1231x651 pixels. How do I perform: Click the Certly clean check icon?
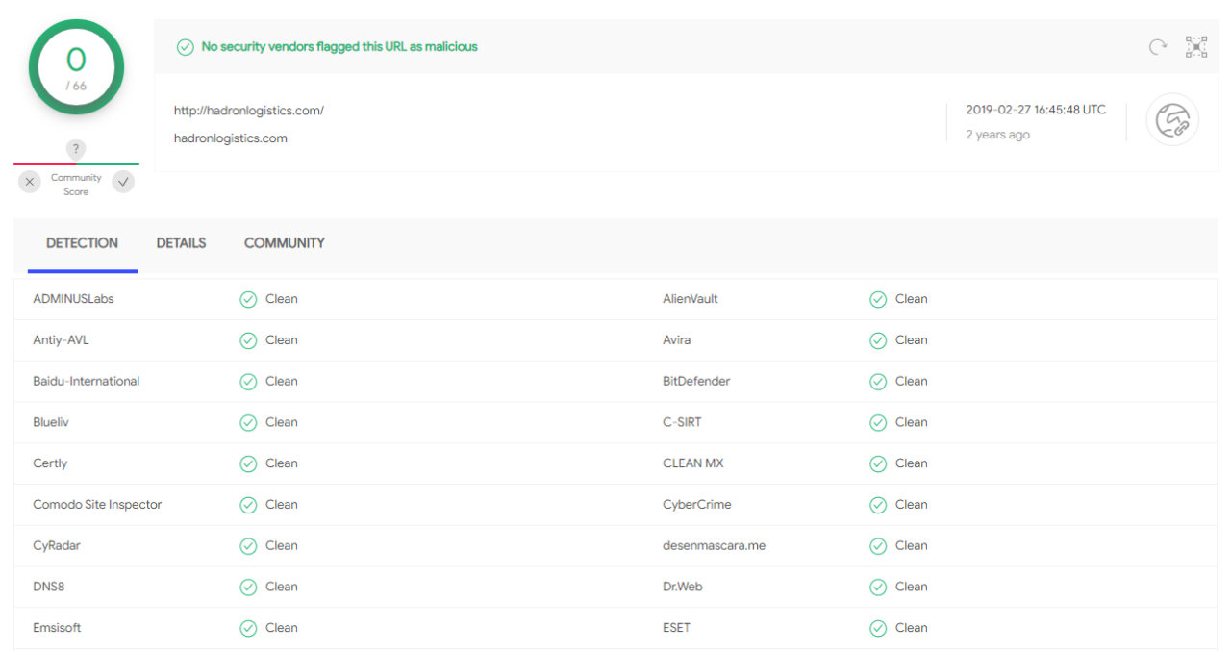coord(248,463)
